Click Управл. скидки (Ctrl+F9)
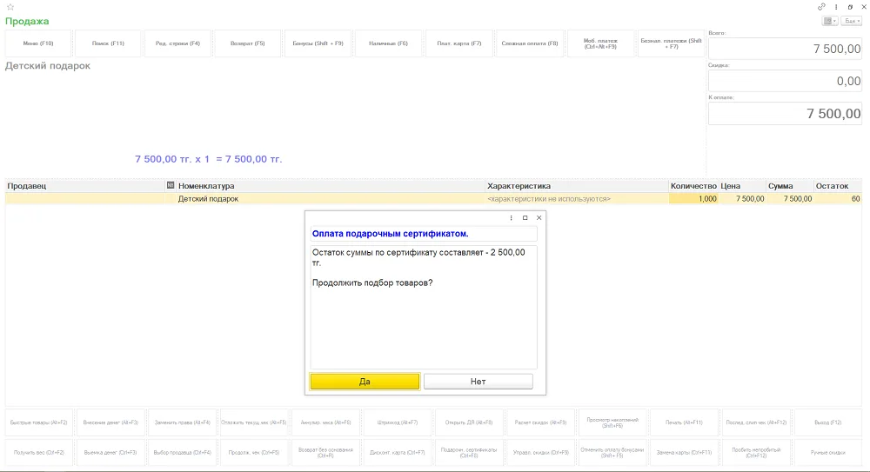 tap(541, 453)
